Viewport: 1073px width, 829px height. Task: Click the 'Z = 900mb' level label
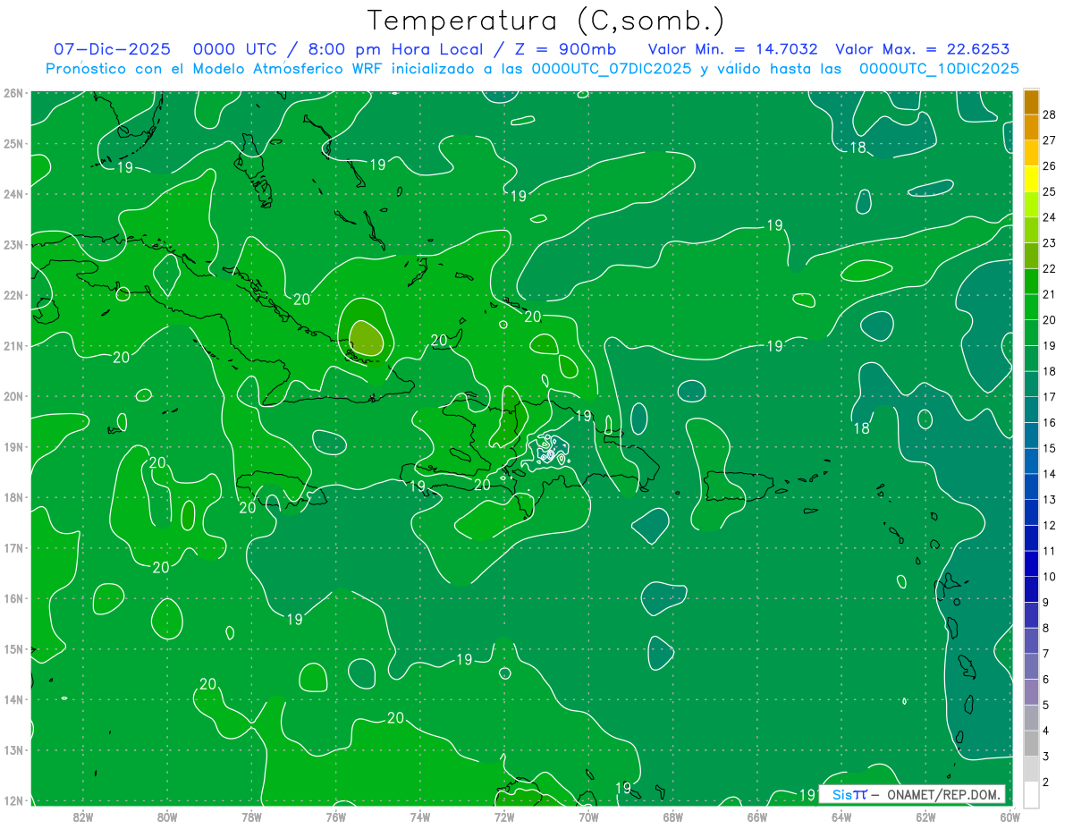point(567,49)
